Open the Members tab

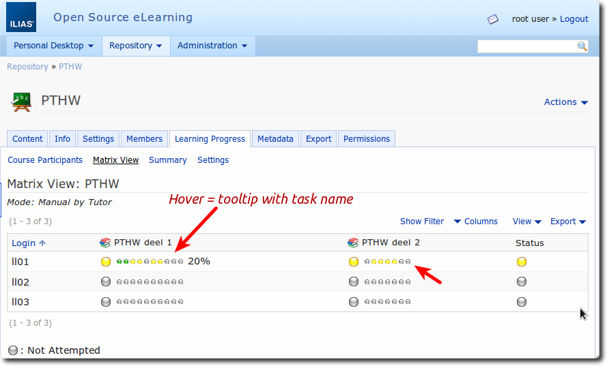pyautogui.click(x=144, y=139)
